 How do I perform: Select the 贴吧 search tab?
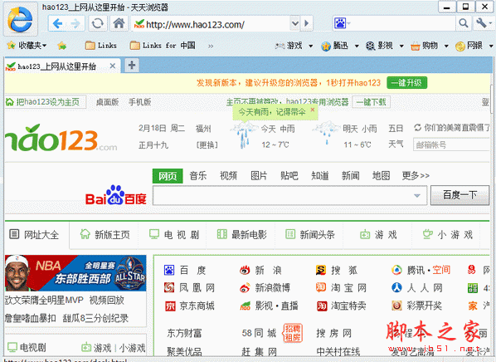point(289,175)
